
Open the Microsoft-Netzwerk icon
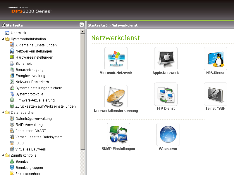tap(116, 59)
